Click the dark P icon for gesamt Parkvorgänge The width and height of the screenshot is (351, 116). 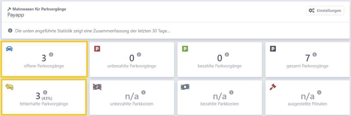click(273, 49)
